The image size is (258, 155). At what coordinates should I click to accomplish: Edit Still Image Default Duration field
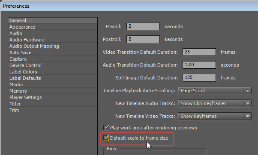(199, 78)
